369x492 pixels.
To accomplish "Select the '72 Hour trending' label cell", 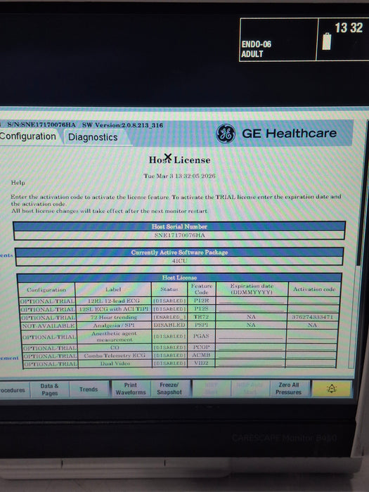I will (x=114, y=317).
